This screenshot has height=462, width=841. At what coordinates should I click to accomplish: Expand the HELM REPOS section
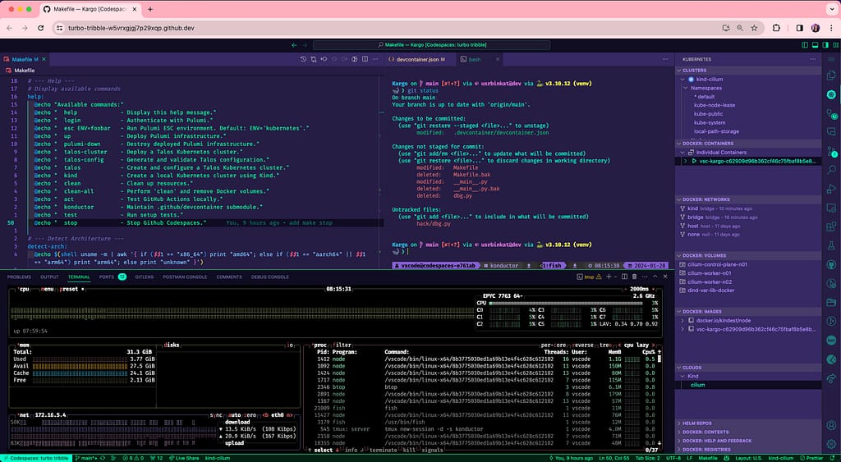click(x=748, y=423)
